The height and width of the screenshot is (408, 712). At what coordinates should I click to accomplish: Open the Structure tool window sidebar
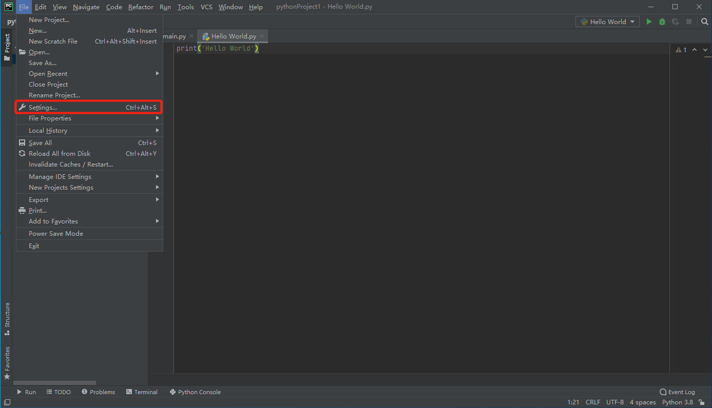[x=7, y=319]
